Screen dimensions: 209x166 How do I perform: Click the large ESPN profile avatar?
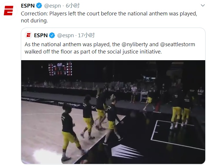[x=8, y=12]
